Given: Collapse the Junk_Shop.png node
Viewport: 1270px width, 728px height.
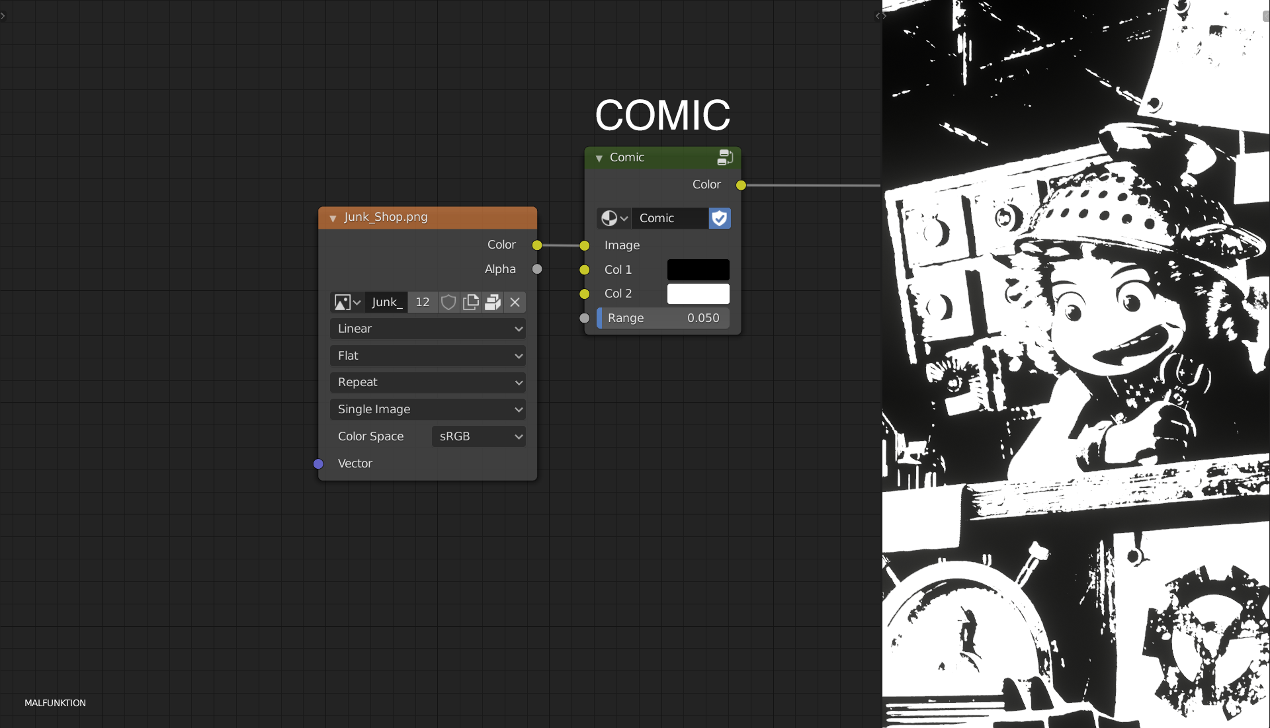Looking at the screenshot, I should (x=333, y=218).
